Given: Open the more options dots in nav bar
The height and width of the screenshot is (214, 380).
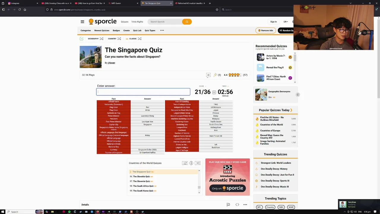Looking at the screenshot, I should click(162, 30).
